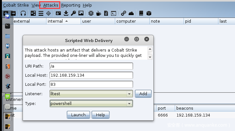235x131 pixels.
Task: Open the View menu
Action: pyautogui.click(x=36, y=5)
